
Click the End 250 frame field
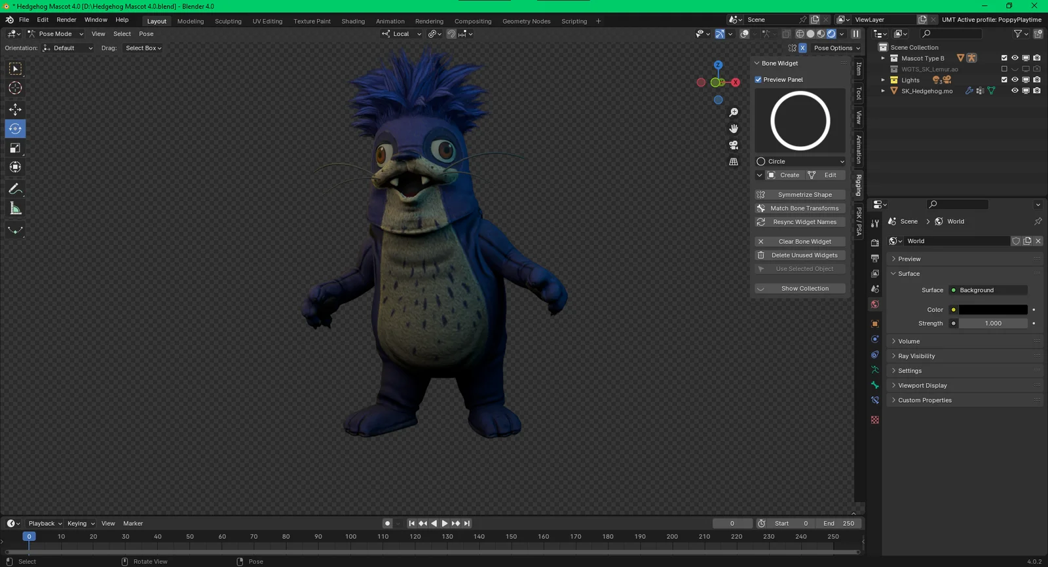[x=838, y=523]
